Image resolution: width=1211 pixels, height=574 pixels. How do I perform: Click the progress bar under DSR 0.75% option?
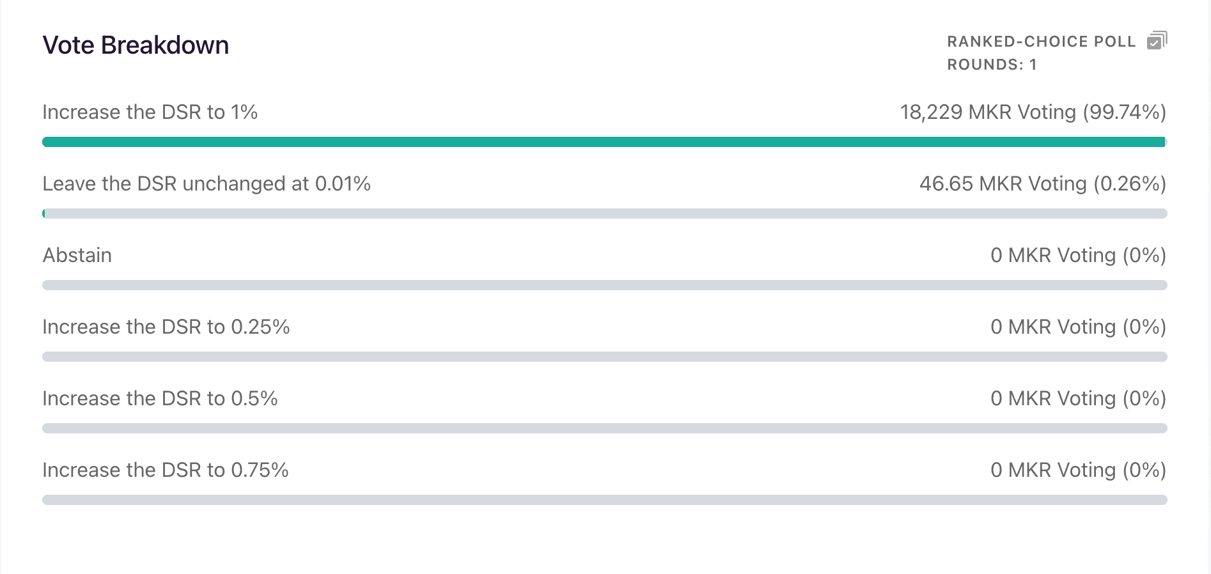point(605,500)
